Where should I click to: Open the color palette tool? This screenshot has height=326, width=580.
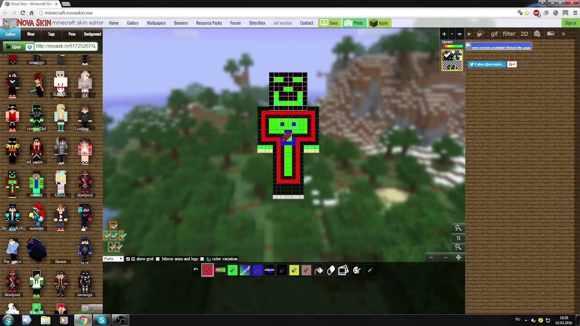click(x=357, y=270)
